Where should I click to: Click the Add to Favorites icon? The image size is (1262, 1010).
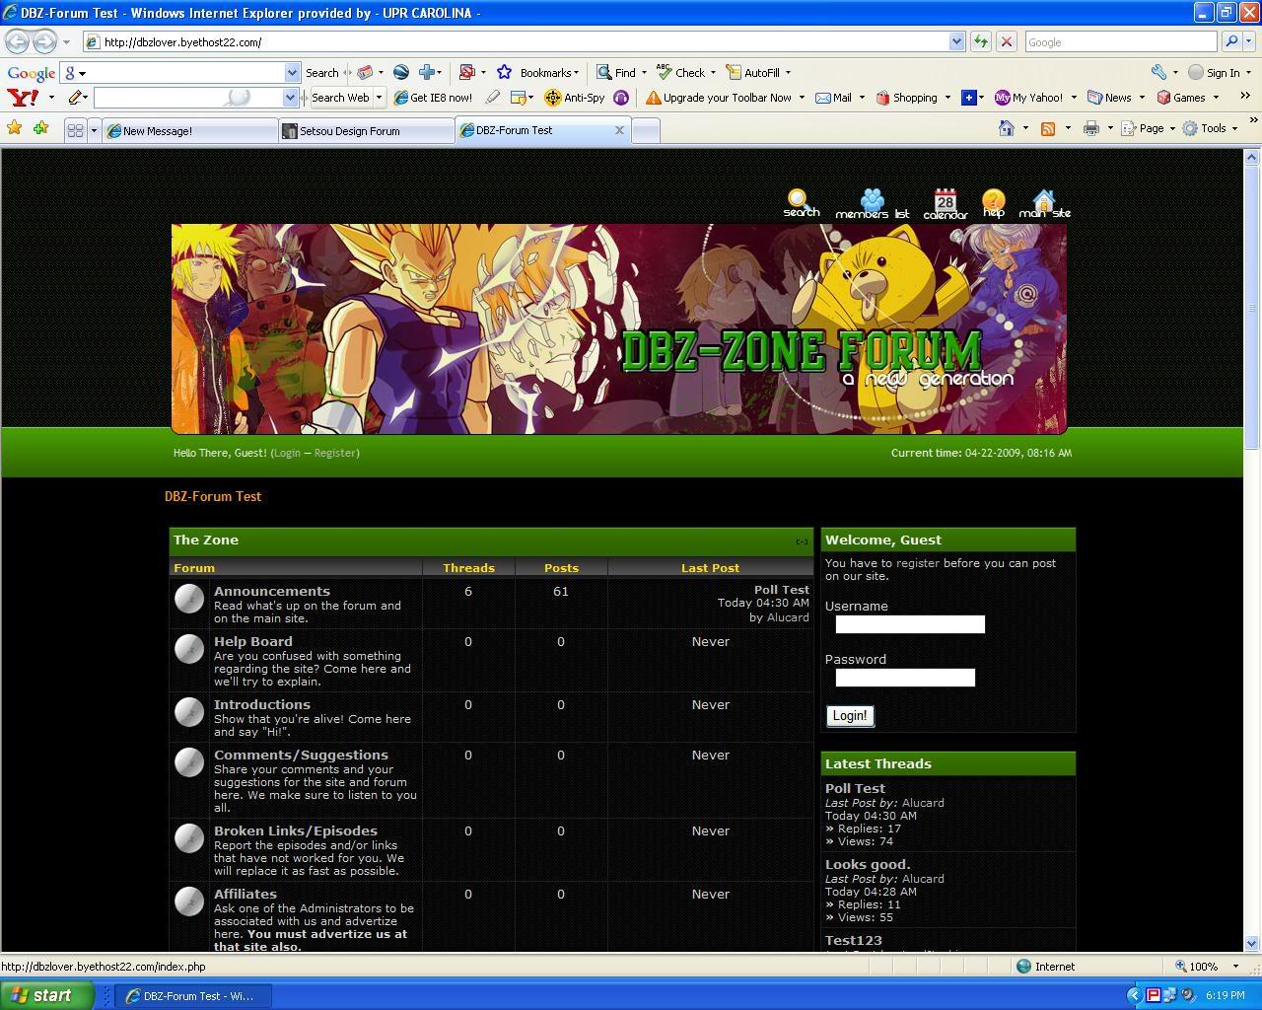click(41, 128)
